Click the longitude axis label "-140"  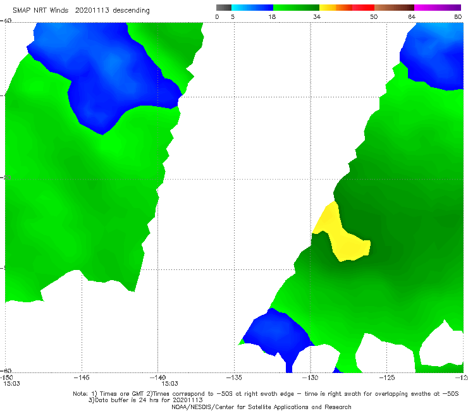point(157,377)
